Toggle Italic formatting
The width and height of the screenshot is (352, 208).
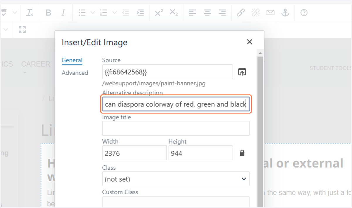pyautogui.click(x=63, y=13)
